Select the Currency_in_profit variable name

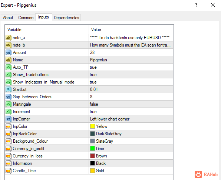[x=28, y=149]
